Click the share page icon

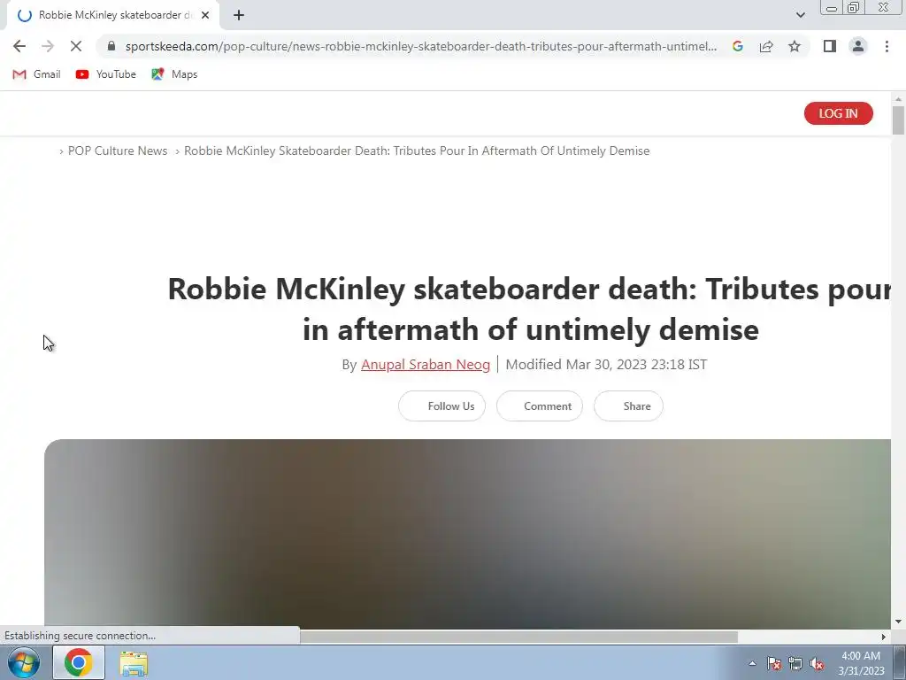[766, 46]
